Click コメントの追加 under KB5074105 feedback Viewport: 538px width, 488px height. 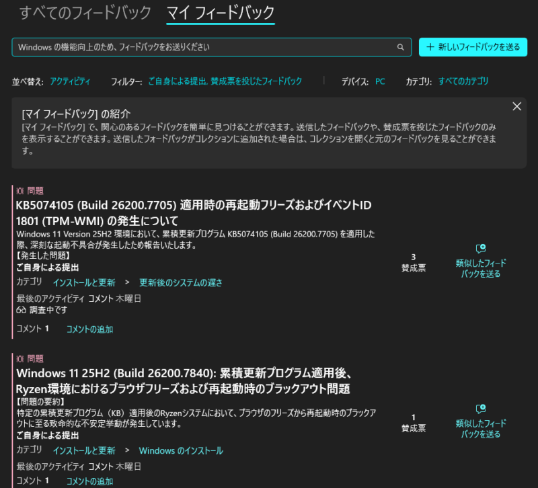point(89,329)
